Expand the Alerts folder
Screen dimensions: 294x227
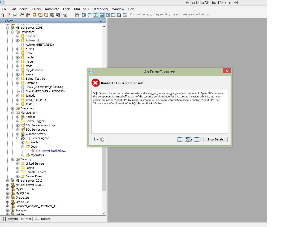(23, 142)
